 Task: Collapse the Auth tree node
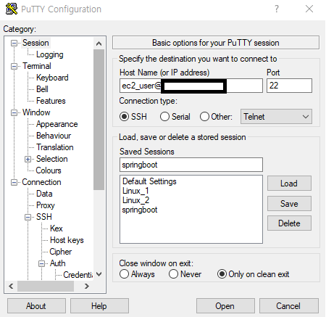[x=42, y=263]
